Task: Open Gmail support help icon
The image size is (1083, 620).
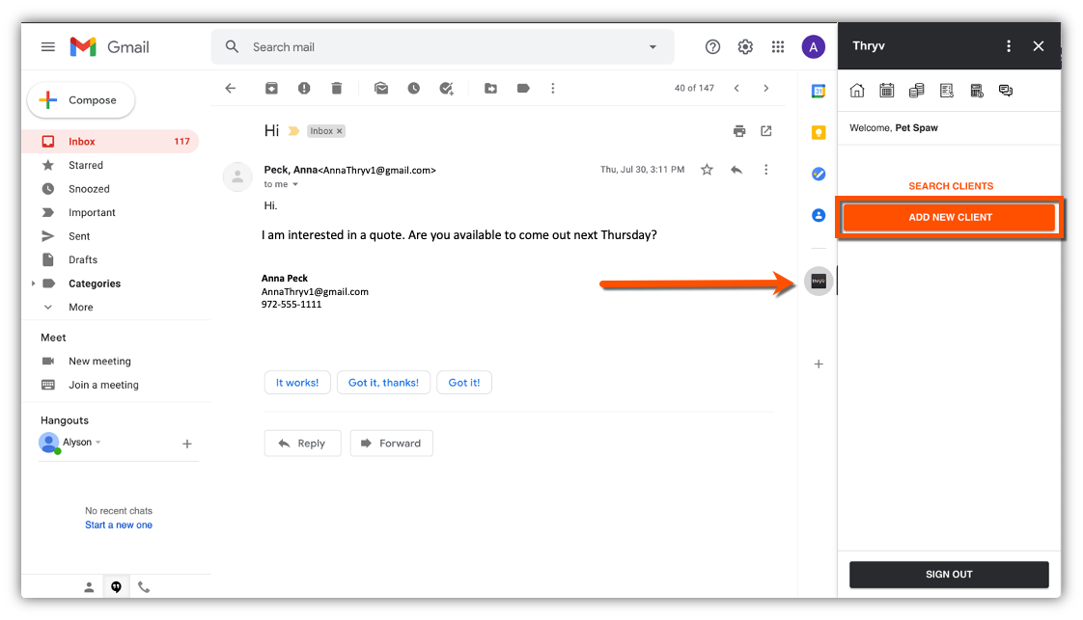Action: 712,47
